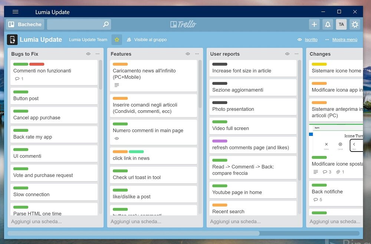371x244 pixels.
Task: Open Mostra menù link
Action: point(345,40)
